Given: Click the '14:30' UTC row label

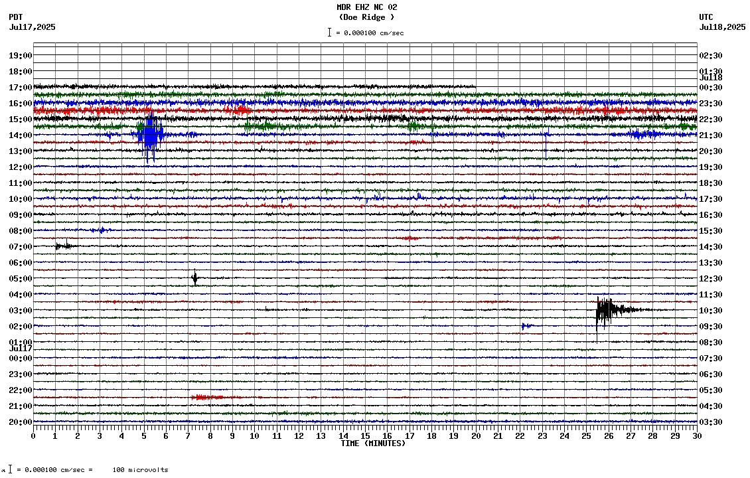Looking at the screenshot, I should coord(711,247).
